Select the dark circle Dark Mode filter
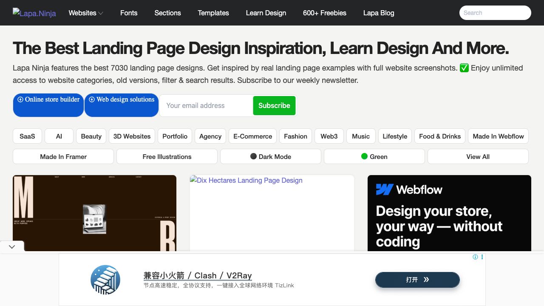Image resolution: width=544 pixels, height=306 pixels. coord(271,156)
